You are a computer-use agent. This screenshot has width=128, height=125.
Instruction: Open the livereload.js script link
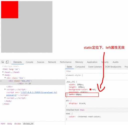[x=39, y=92]
